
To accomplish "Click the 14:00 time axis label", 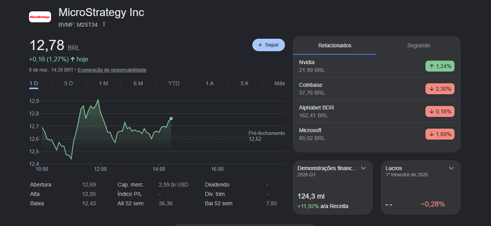I will [x=159, y=169].
